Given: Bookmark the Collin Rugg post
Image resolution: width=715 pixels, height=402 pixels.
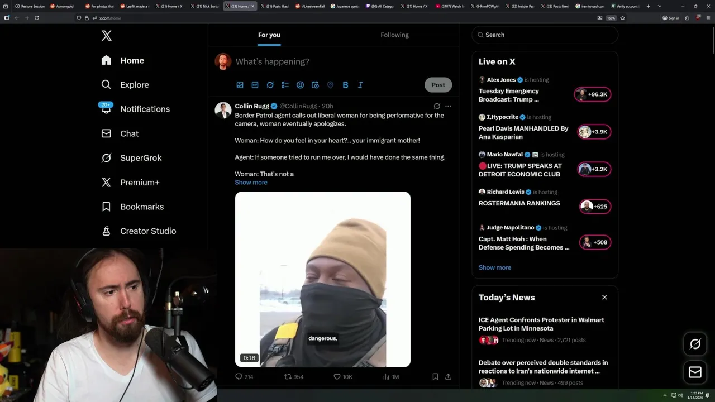Looking at the screenshot, I should [435, 377].
